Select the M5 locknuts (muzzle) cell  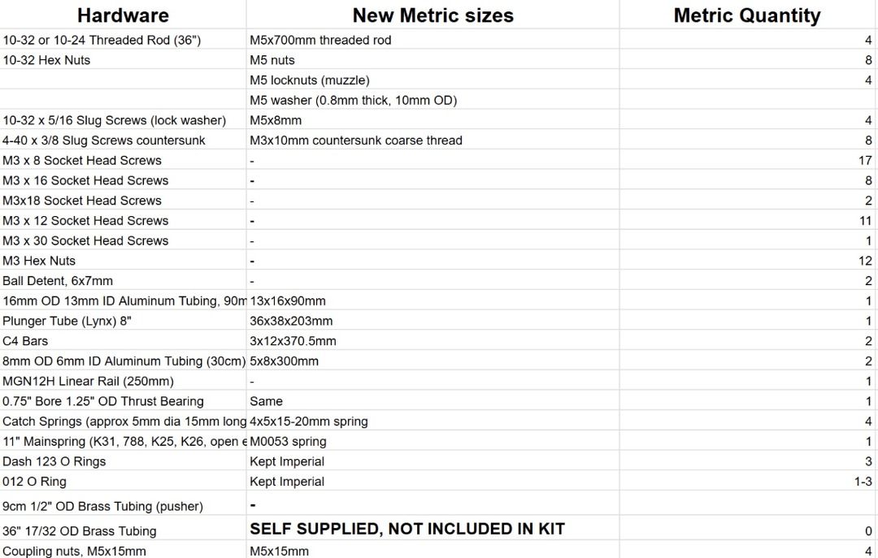coord(310,80)
